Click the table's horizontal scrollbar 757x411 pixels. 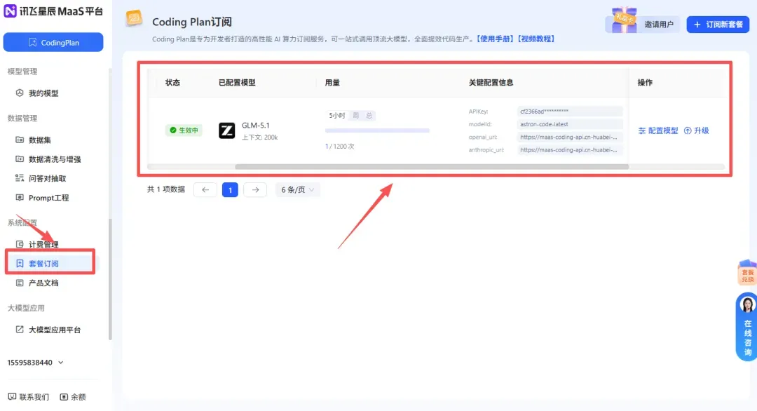click(432, 167)
